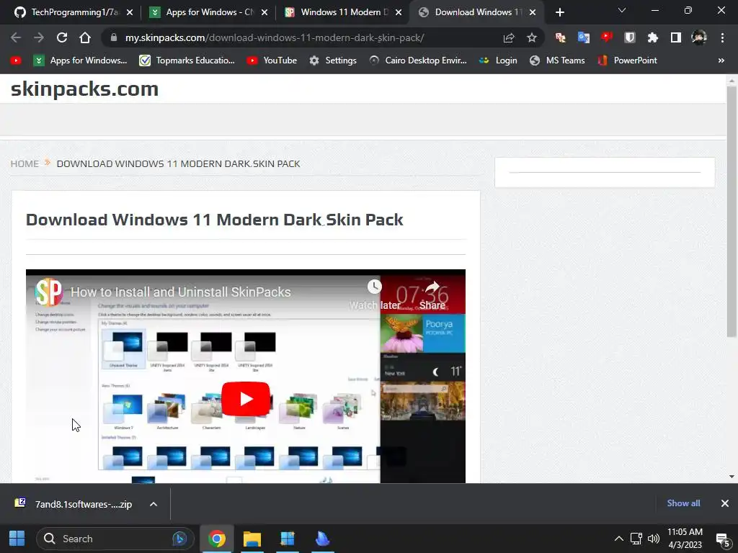Open File Explorer from taskbar
The image size is (738, 553).
(252, 539)
